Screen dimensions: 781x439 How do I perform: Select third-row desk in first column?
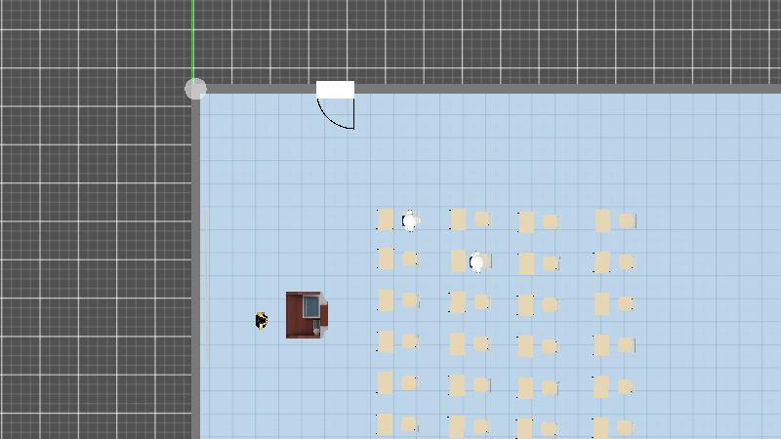tap(386, 300)
